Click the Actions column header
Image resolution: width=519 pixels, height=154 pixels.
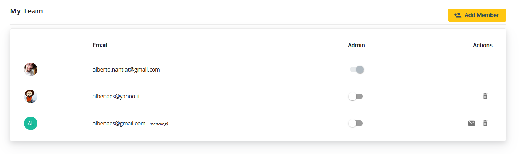tap(483, 45)
